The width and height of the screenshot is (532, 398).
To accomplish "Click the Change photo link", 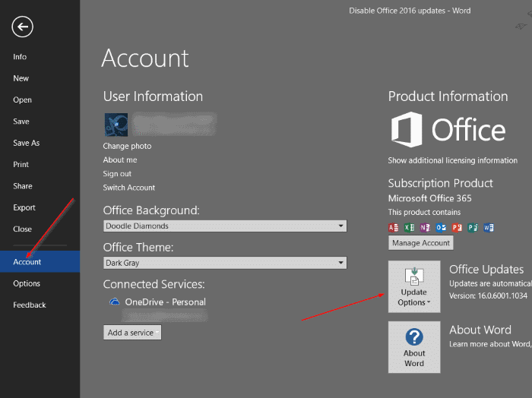I will (x=127, y=146).
